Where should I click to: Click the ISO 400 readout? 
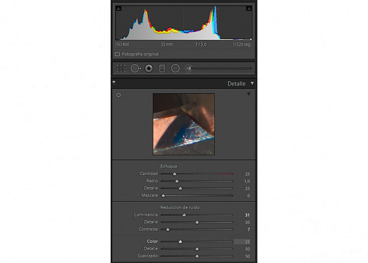click(x=122, y=45)
